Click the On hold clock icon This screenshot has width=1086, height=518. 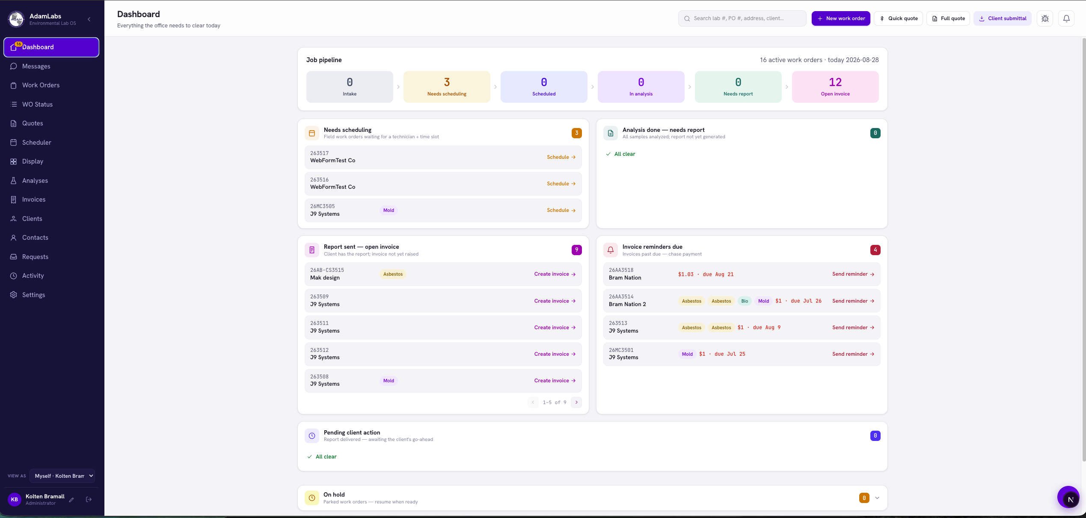pyautogui.click(x=312, y=498)
